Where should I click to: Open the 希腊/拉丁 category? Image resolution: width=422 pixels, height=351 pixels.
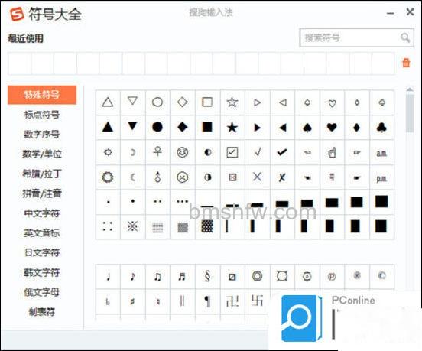point(42,174)
